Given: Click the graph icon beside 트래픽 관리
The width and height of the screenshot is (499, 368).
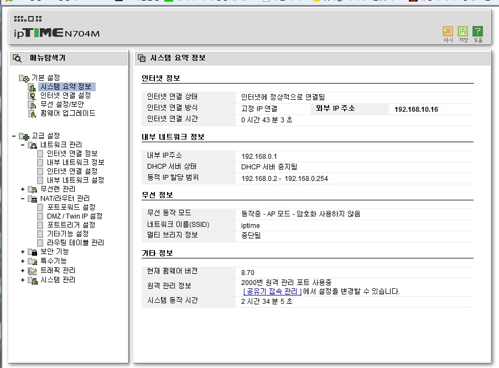Looking at the screenshot, I should click(x=33, y=271).
